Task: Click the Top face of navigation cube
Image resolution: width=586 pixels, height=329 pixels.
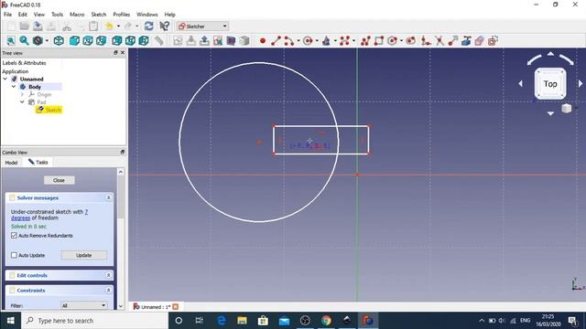Action: [x=550, y=84]
